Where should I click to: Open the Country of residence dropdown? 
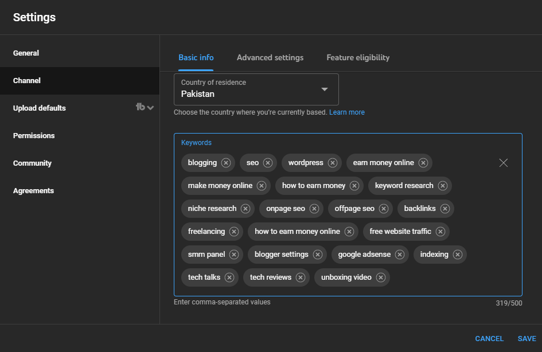[x=256, y=89]
